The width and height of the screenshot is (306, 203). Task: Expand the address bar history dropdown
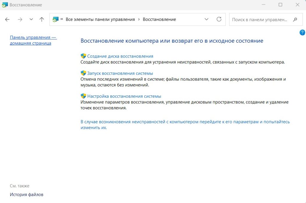point(206,19)
